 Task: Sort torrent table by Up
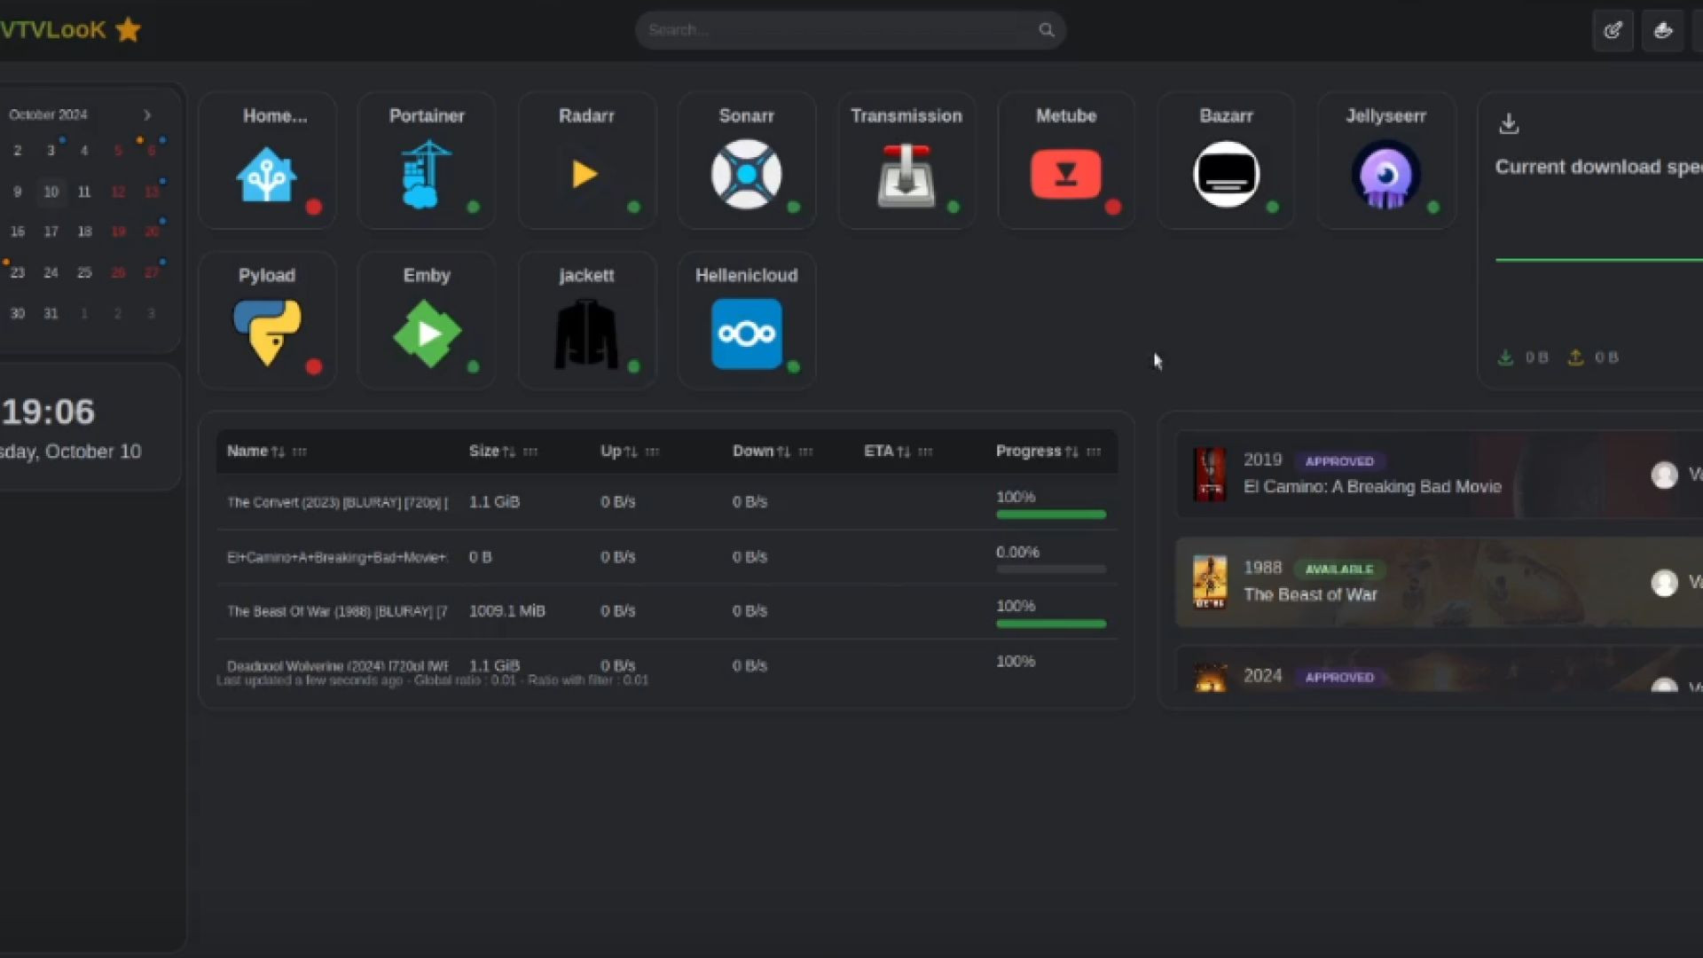point(631,452)
